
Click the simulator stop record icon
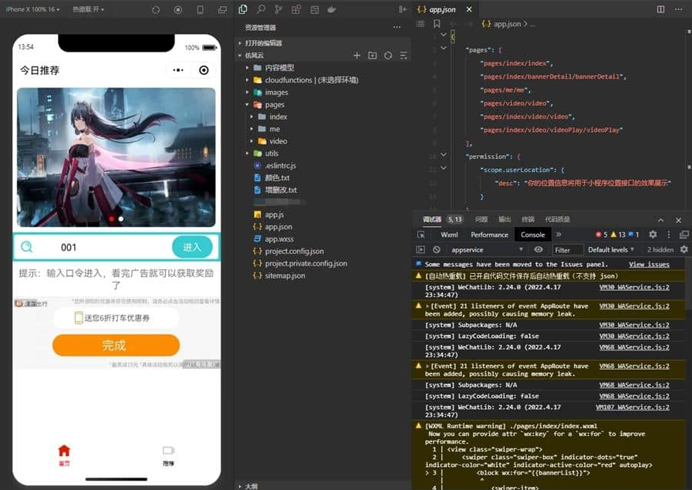[x=178, y=10]
